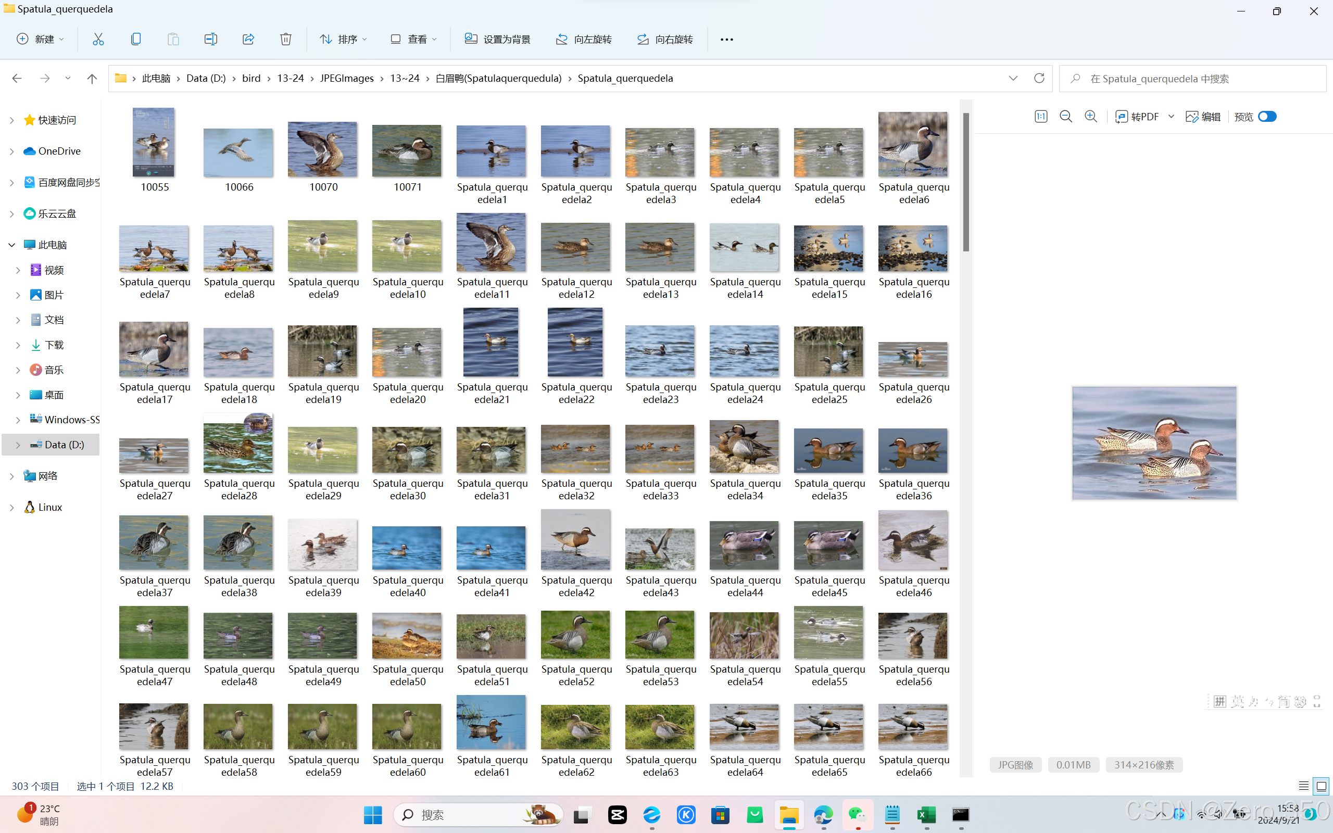The width and height of the screenshot is (1333, 833).
Task: Click the zoom in magnifier in preview pane
Action: coord(1091,116)
